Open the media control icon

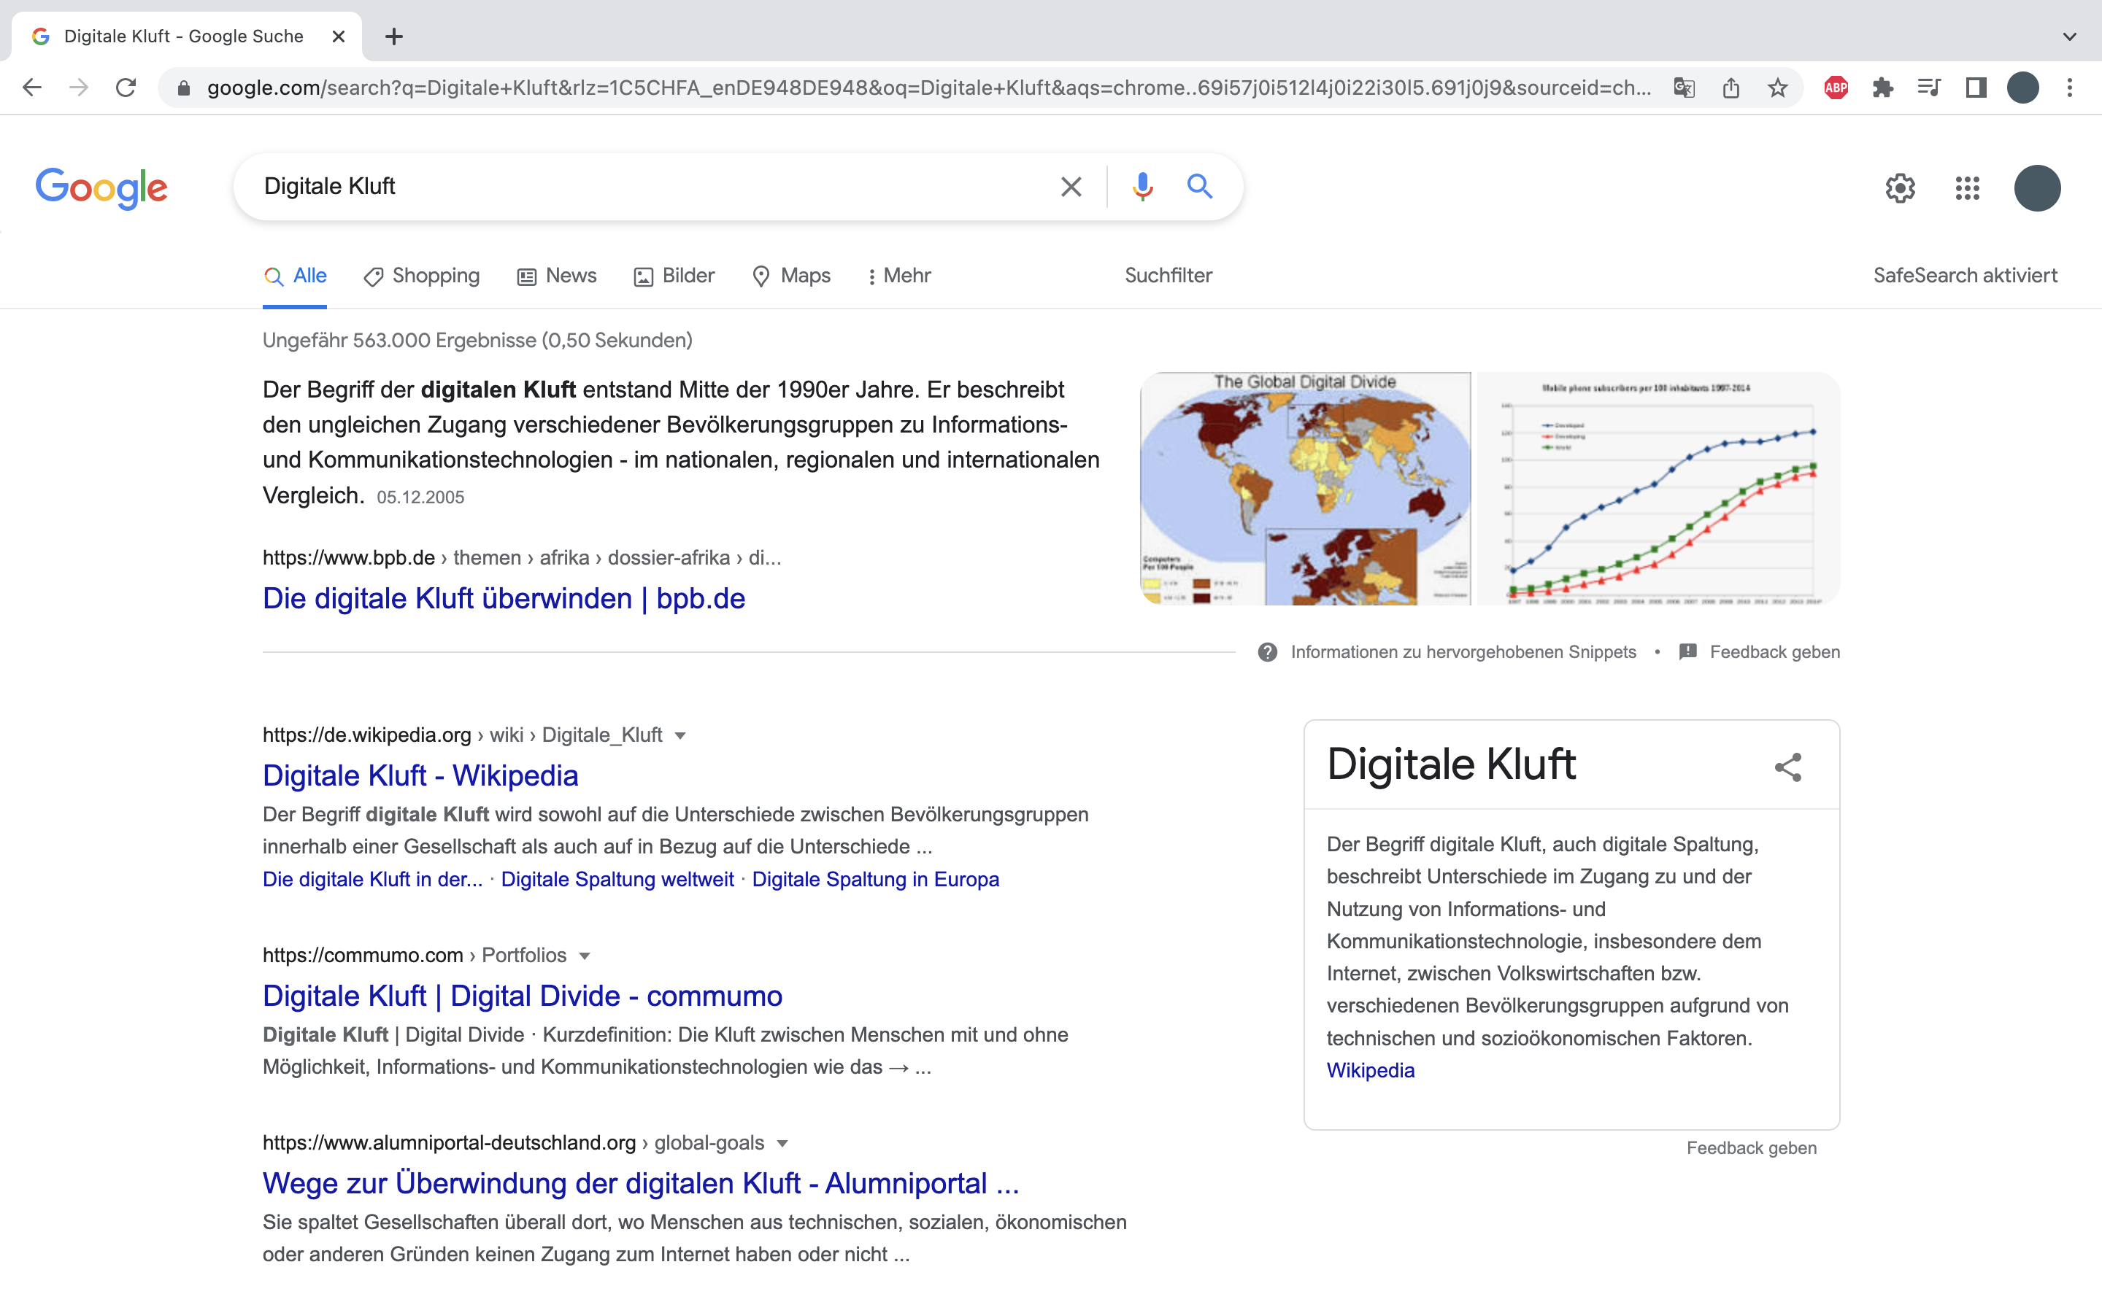[1929, 88]
